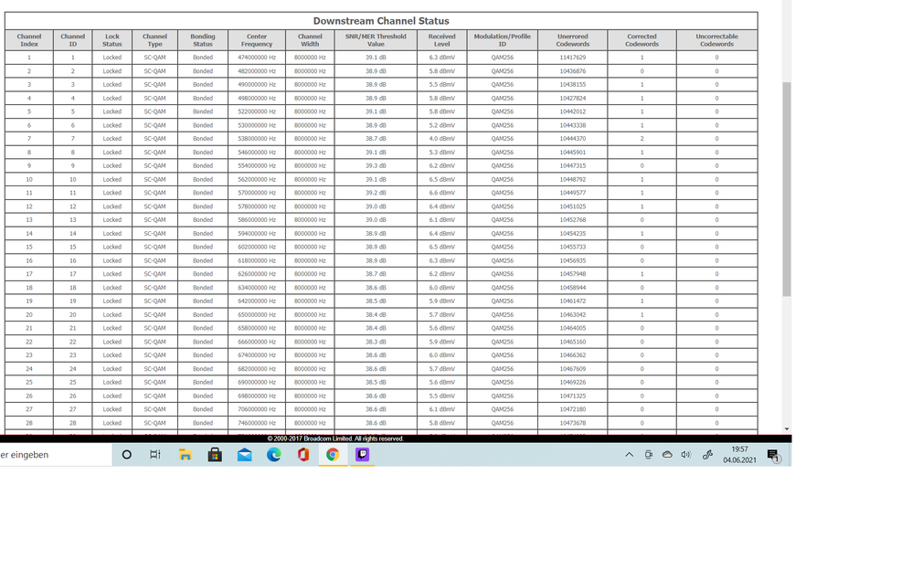Screen dimensions: 912x570
Task: Click unerrored codewords value 10444370
Action: point(573,139)
